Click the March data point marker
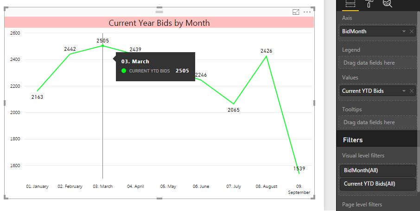This screenshot has height=211, width=420. [102, 46]
